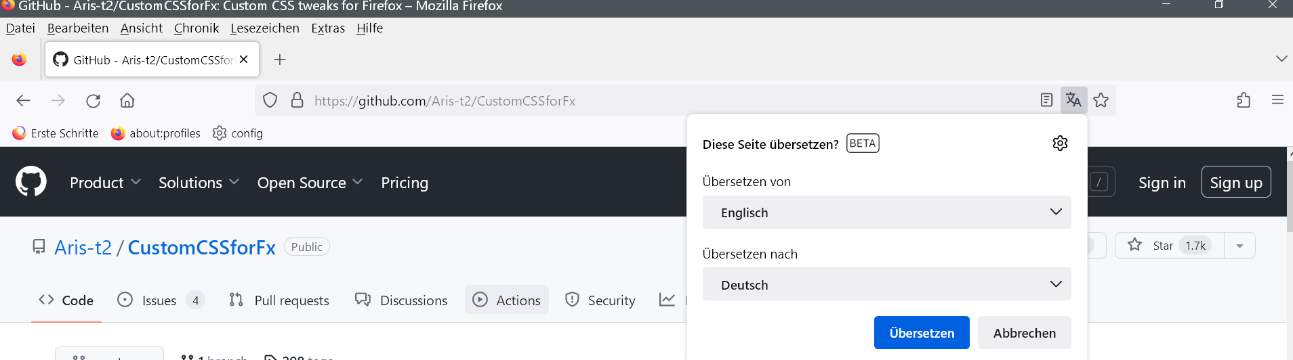
Task: Click the translate page icon in address bar
Action: click(1073, 100)
